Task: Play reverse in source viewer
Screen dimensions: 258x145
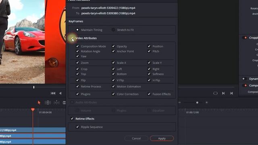Action: coord(60,93)
